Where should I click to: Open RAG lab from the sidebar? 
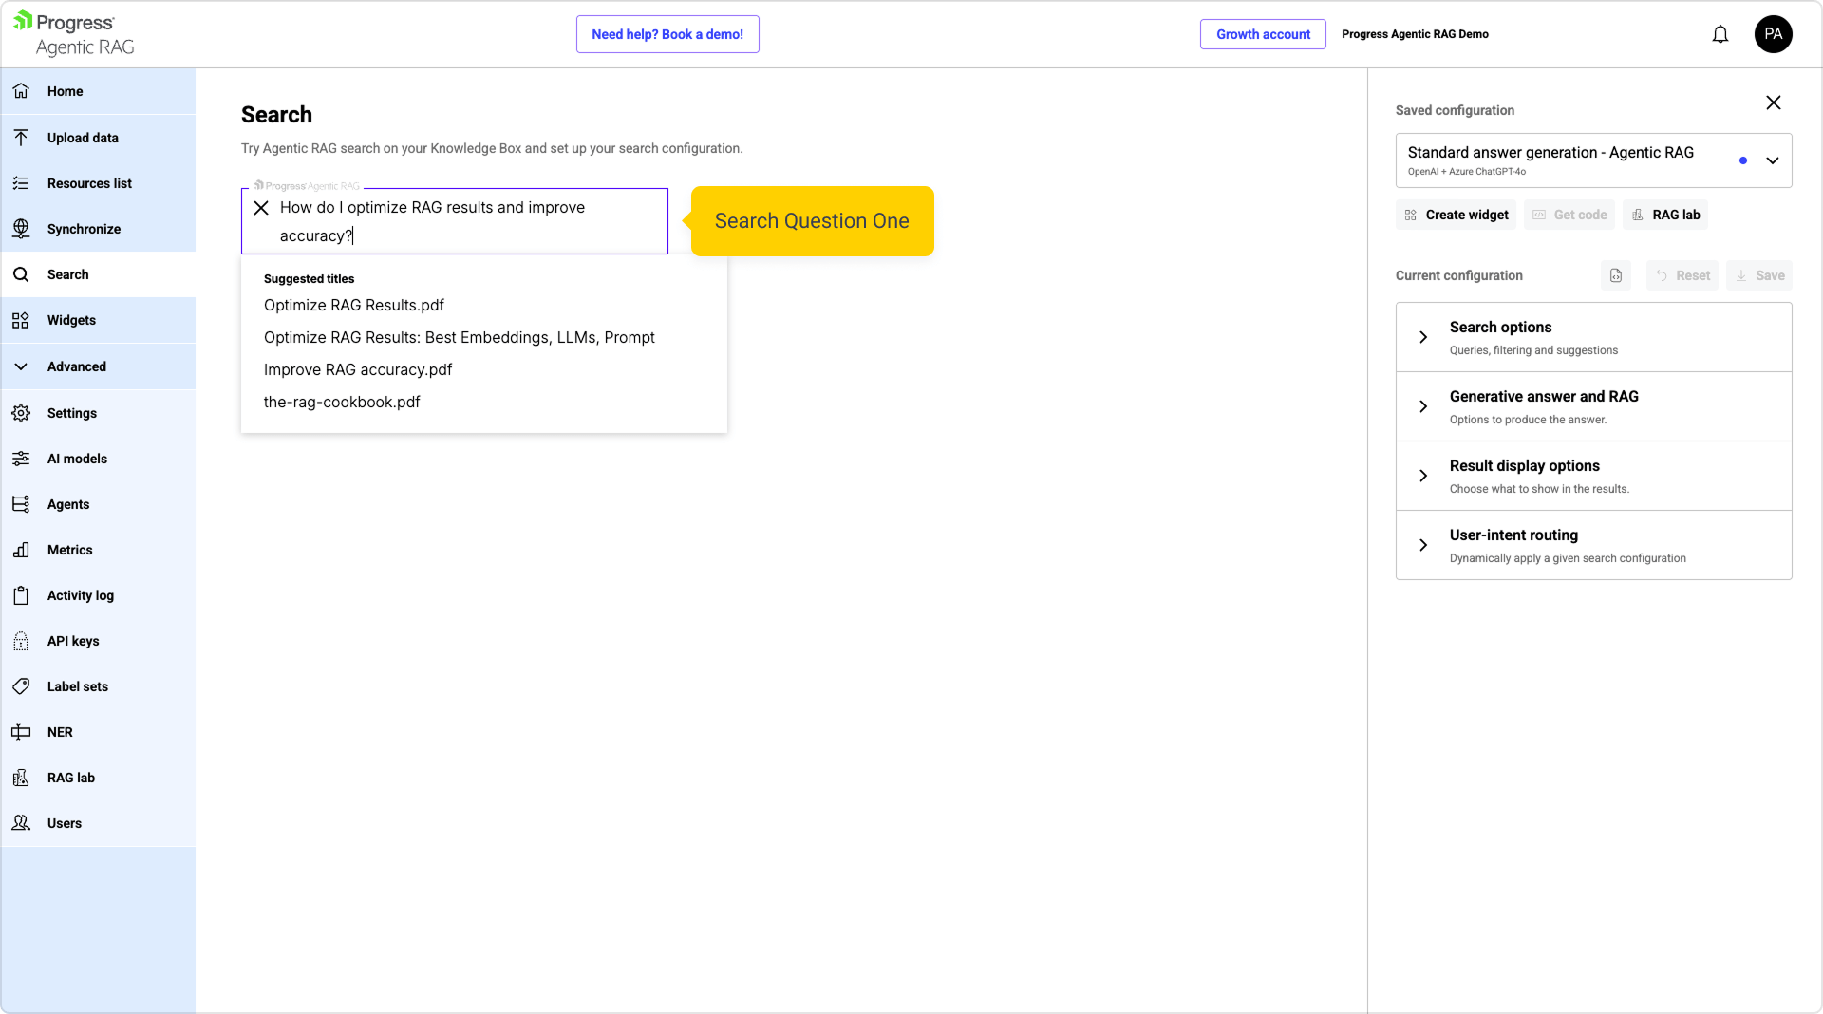[71, 778]
